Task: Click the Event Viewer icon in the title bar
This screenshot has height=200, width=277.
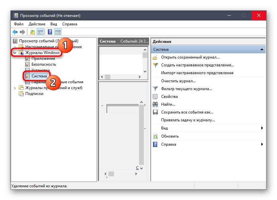Action: coord(16,16)
